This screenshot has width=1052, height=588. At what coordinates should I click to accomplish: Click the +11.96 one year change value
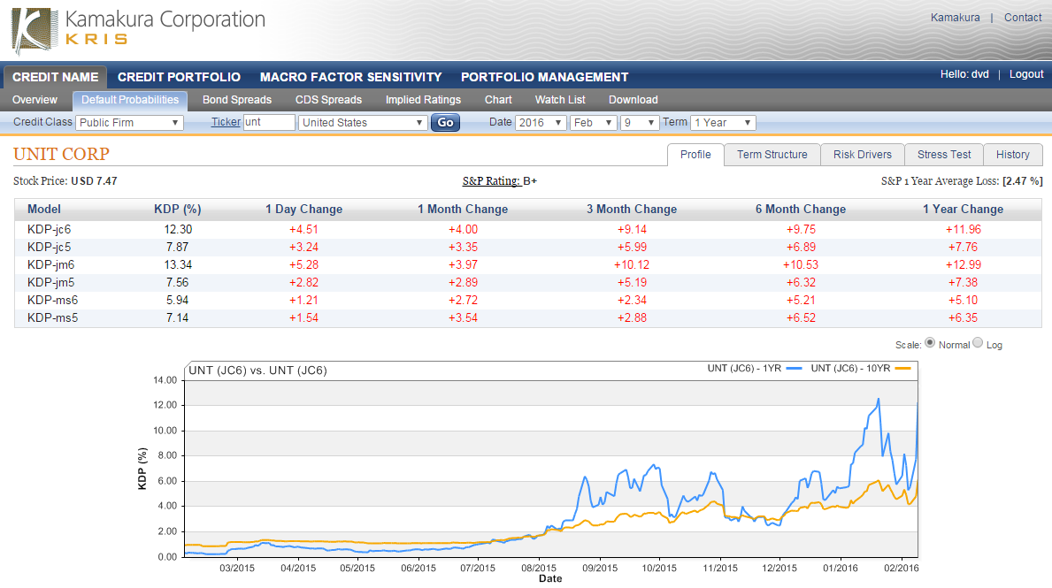coord(964,229)
